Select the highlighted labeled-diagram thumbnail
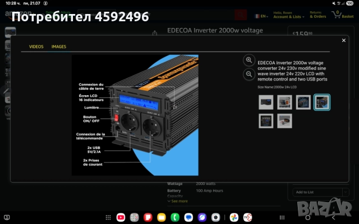The width and height of the screenshot is (359, 224). point(321,102)
